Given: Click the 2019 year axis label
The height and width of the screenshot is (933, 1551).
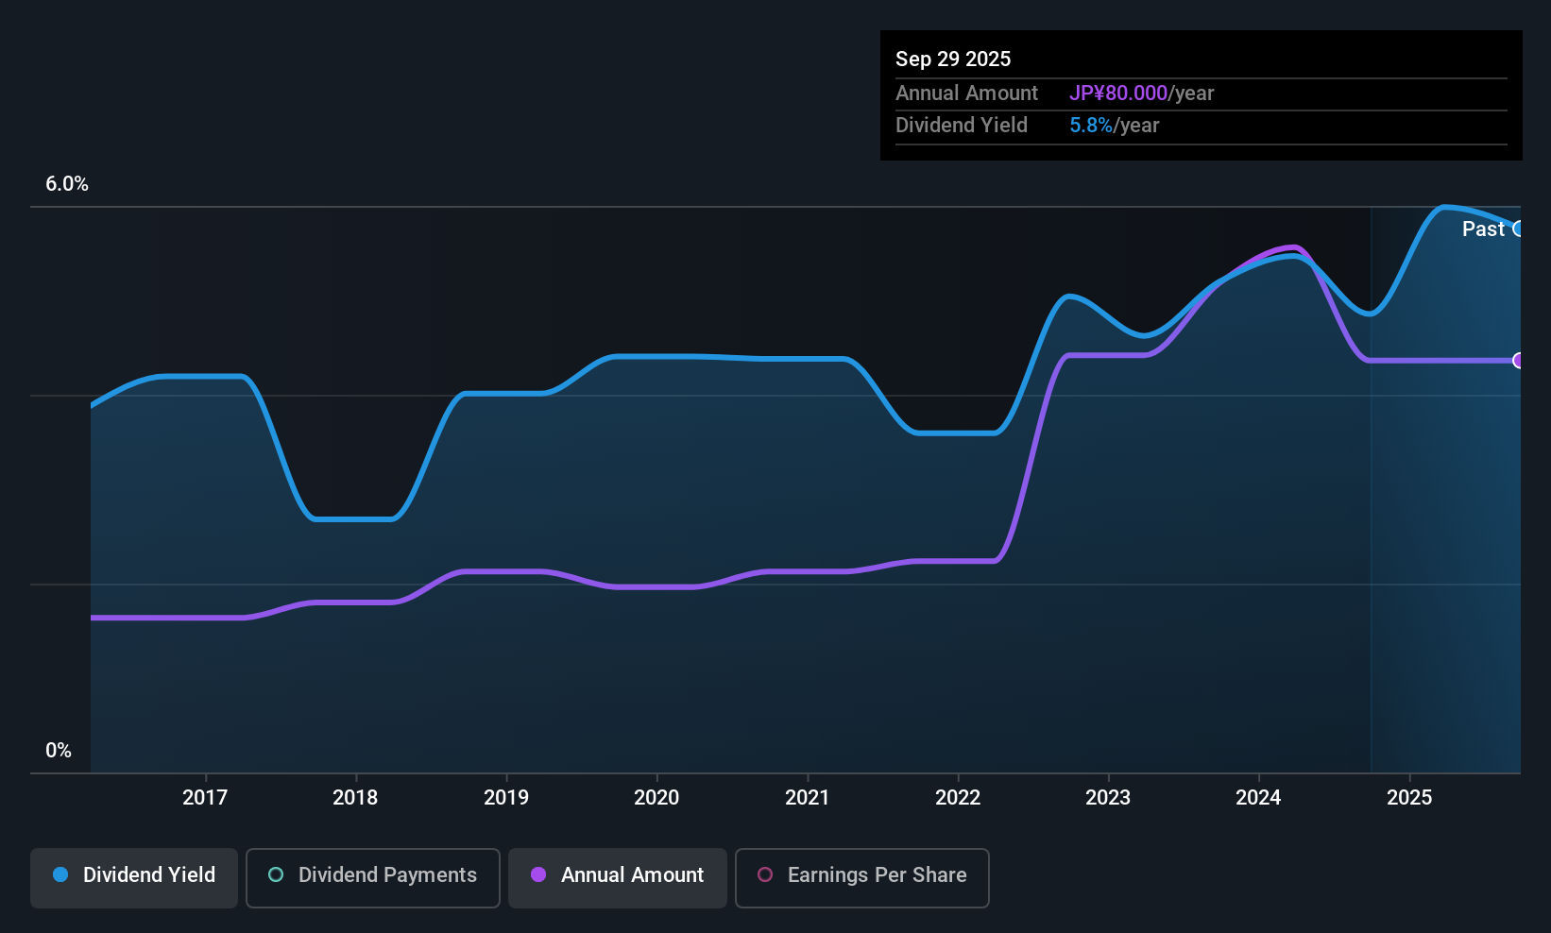Looking at the screenshot, I should coord(506,798).
